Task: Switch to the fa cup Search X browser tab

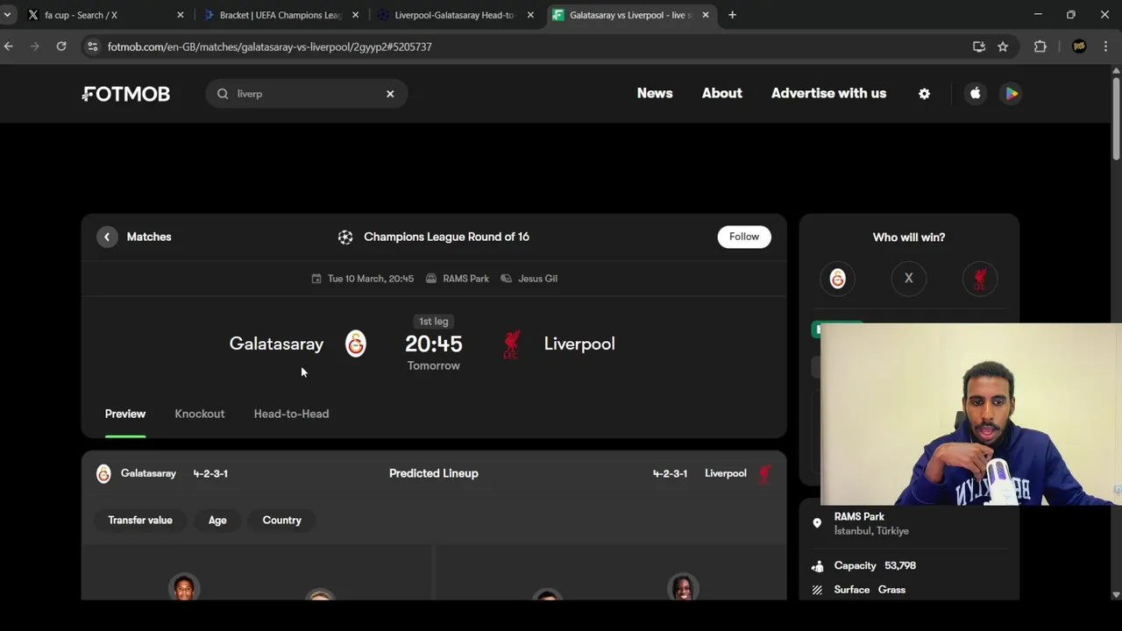Action: pyautogui.click(x=105, y=15)
